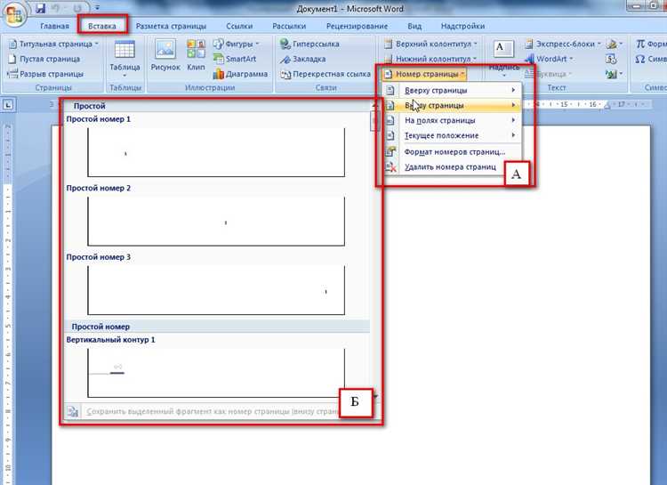The height and width of the screenshot is (485, 667).
Task: Insert a Пустая страница
Action: coord(44,59)
